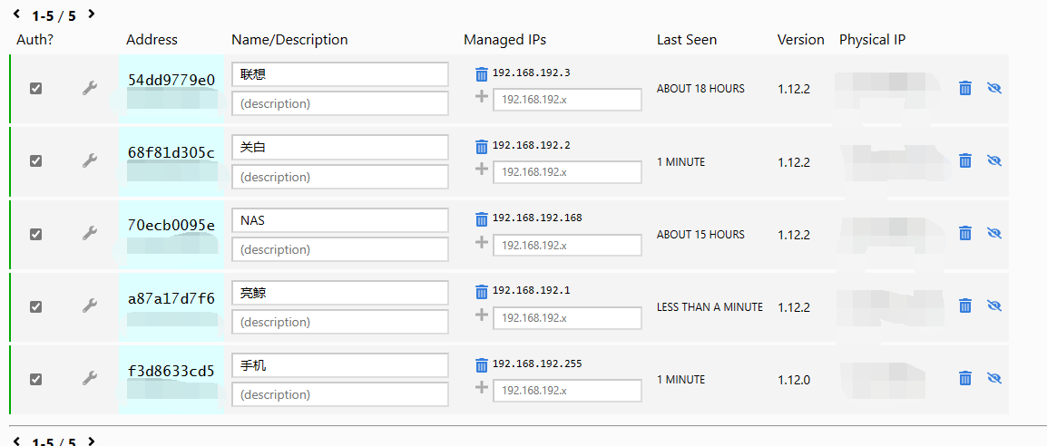
Task: Go to previous members page at top
Action: (16, 14)
